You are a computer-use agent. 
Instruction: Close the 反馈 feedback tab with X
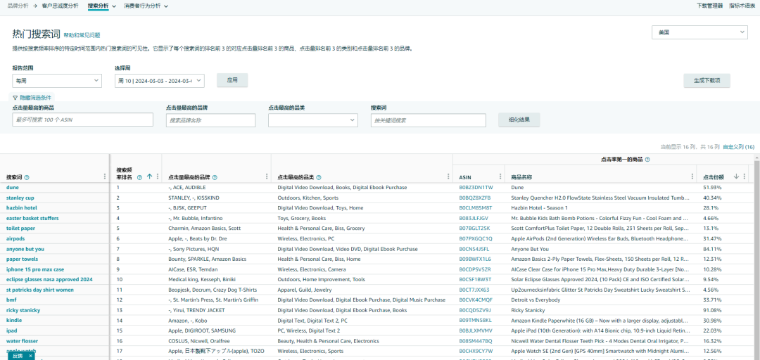[30, 356]
